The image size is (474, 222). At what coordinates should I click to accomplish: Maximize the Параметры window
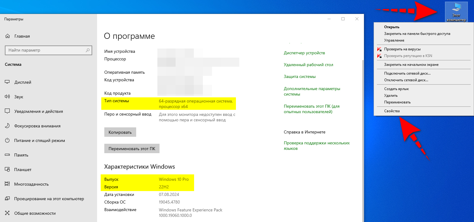[x=343, y=19]
